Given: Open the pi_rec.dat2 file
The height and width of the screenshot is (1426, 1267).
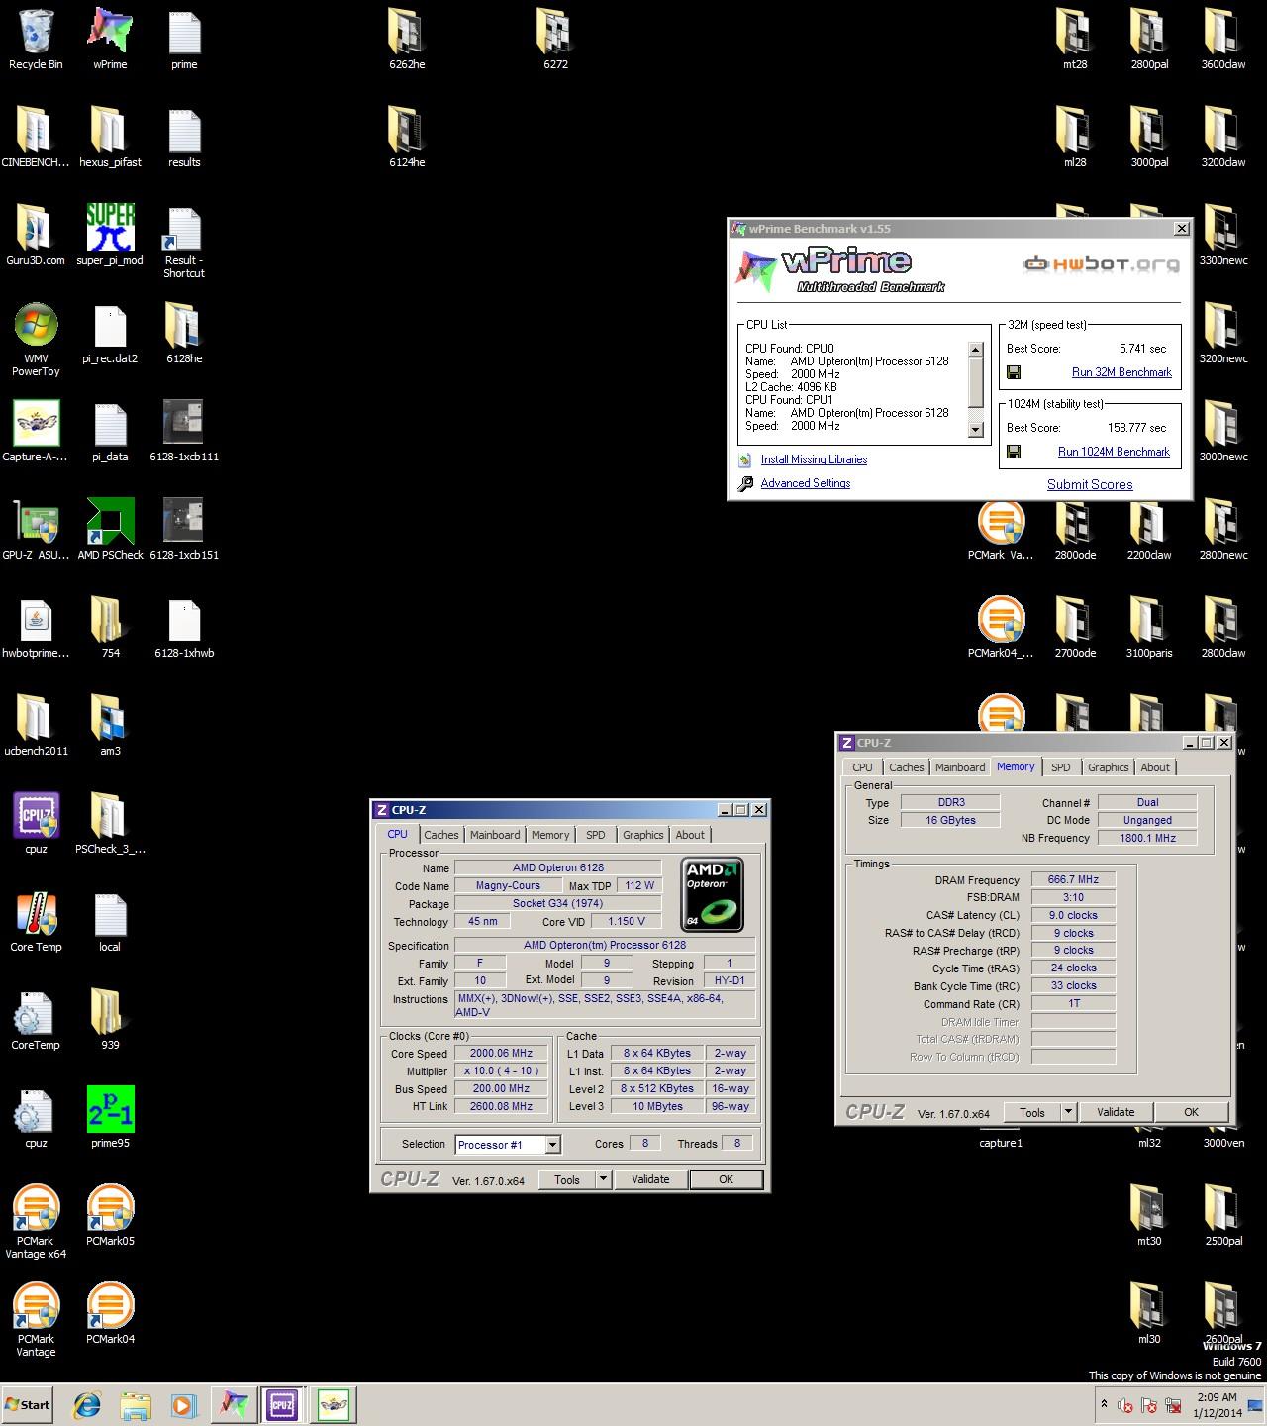Looking at the screenshot, I should click(110, 333).
